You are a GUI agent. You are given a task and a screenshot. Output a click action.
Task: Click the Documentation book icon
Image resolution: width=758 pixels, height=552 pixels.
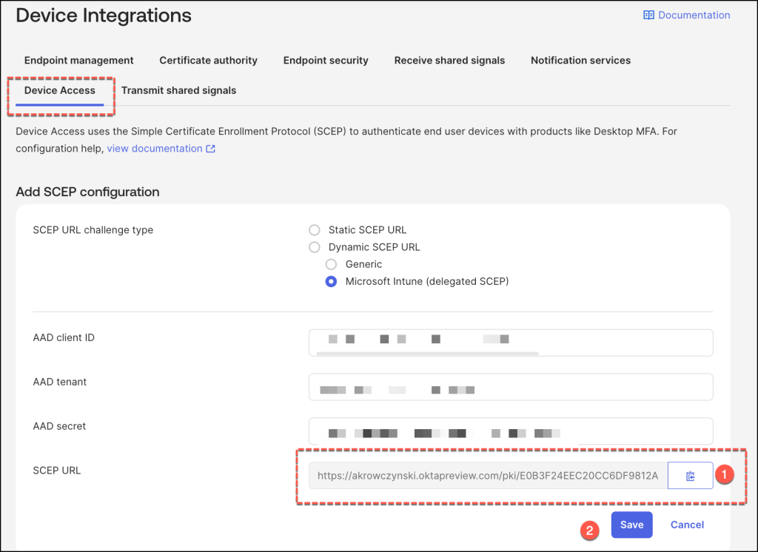(x=648, y=15)
